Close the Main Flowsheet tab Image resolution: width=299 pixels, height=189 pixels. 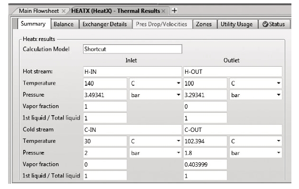click(x=64, y=11)
